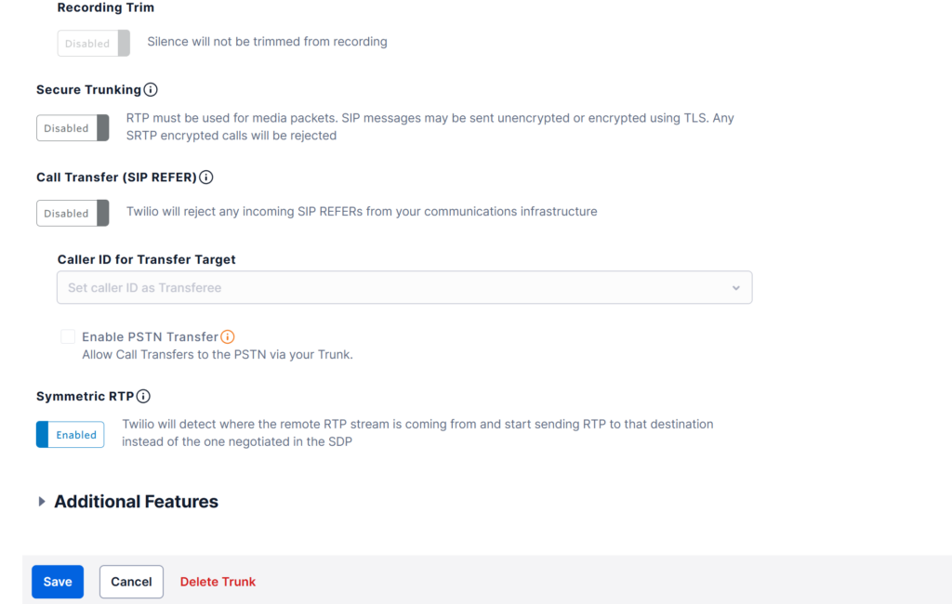The image size is (952, 604).
Task: Toggle the Secure Trunking Disabled switch
Action: point(73,128)
